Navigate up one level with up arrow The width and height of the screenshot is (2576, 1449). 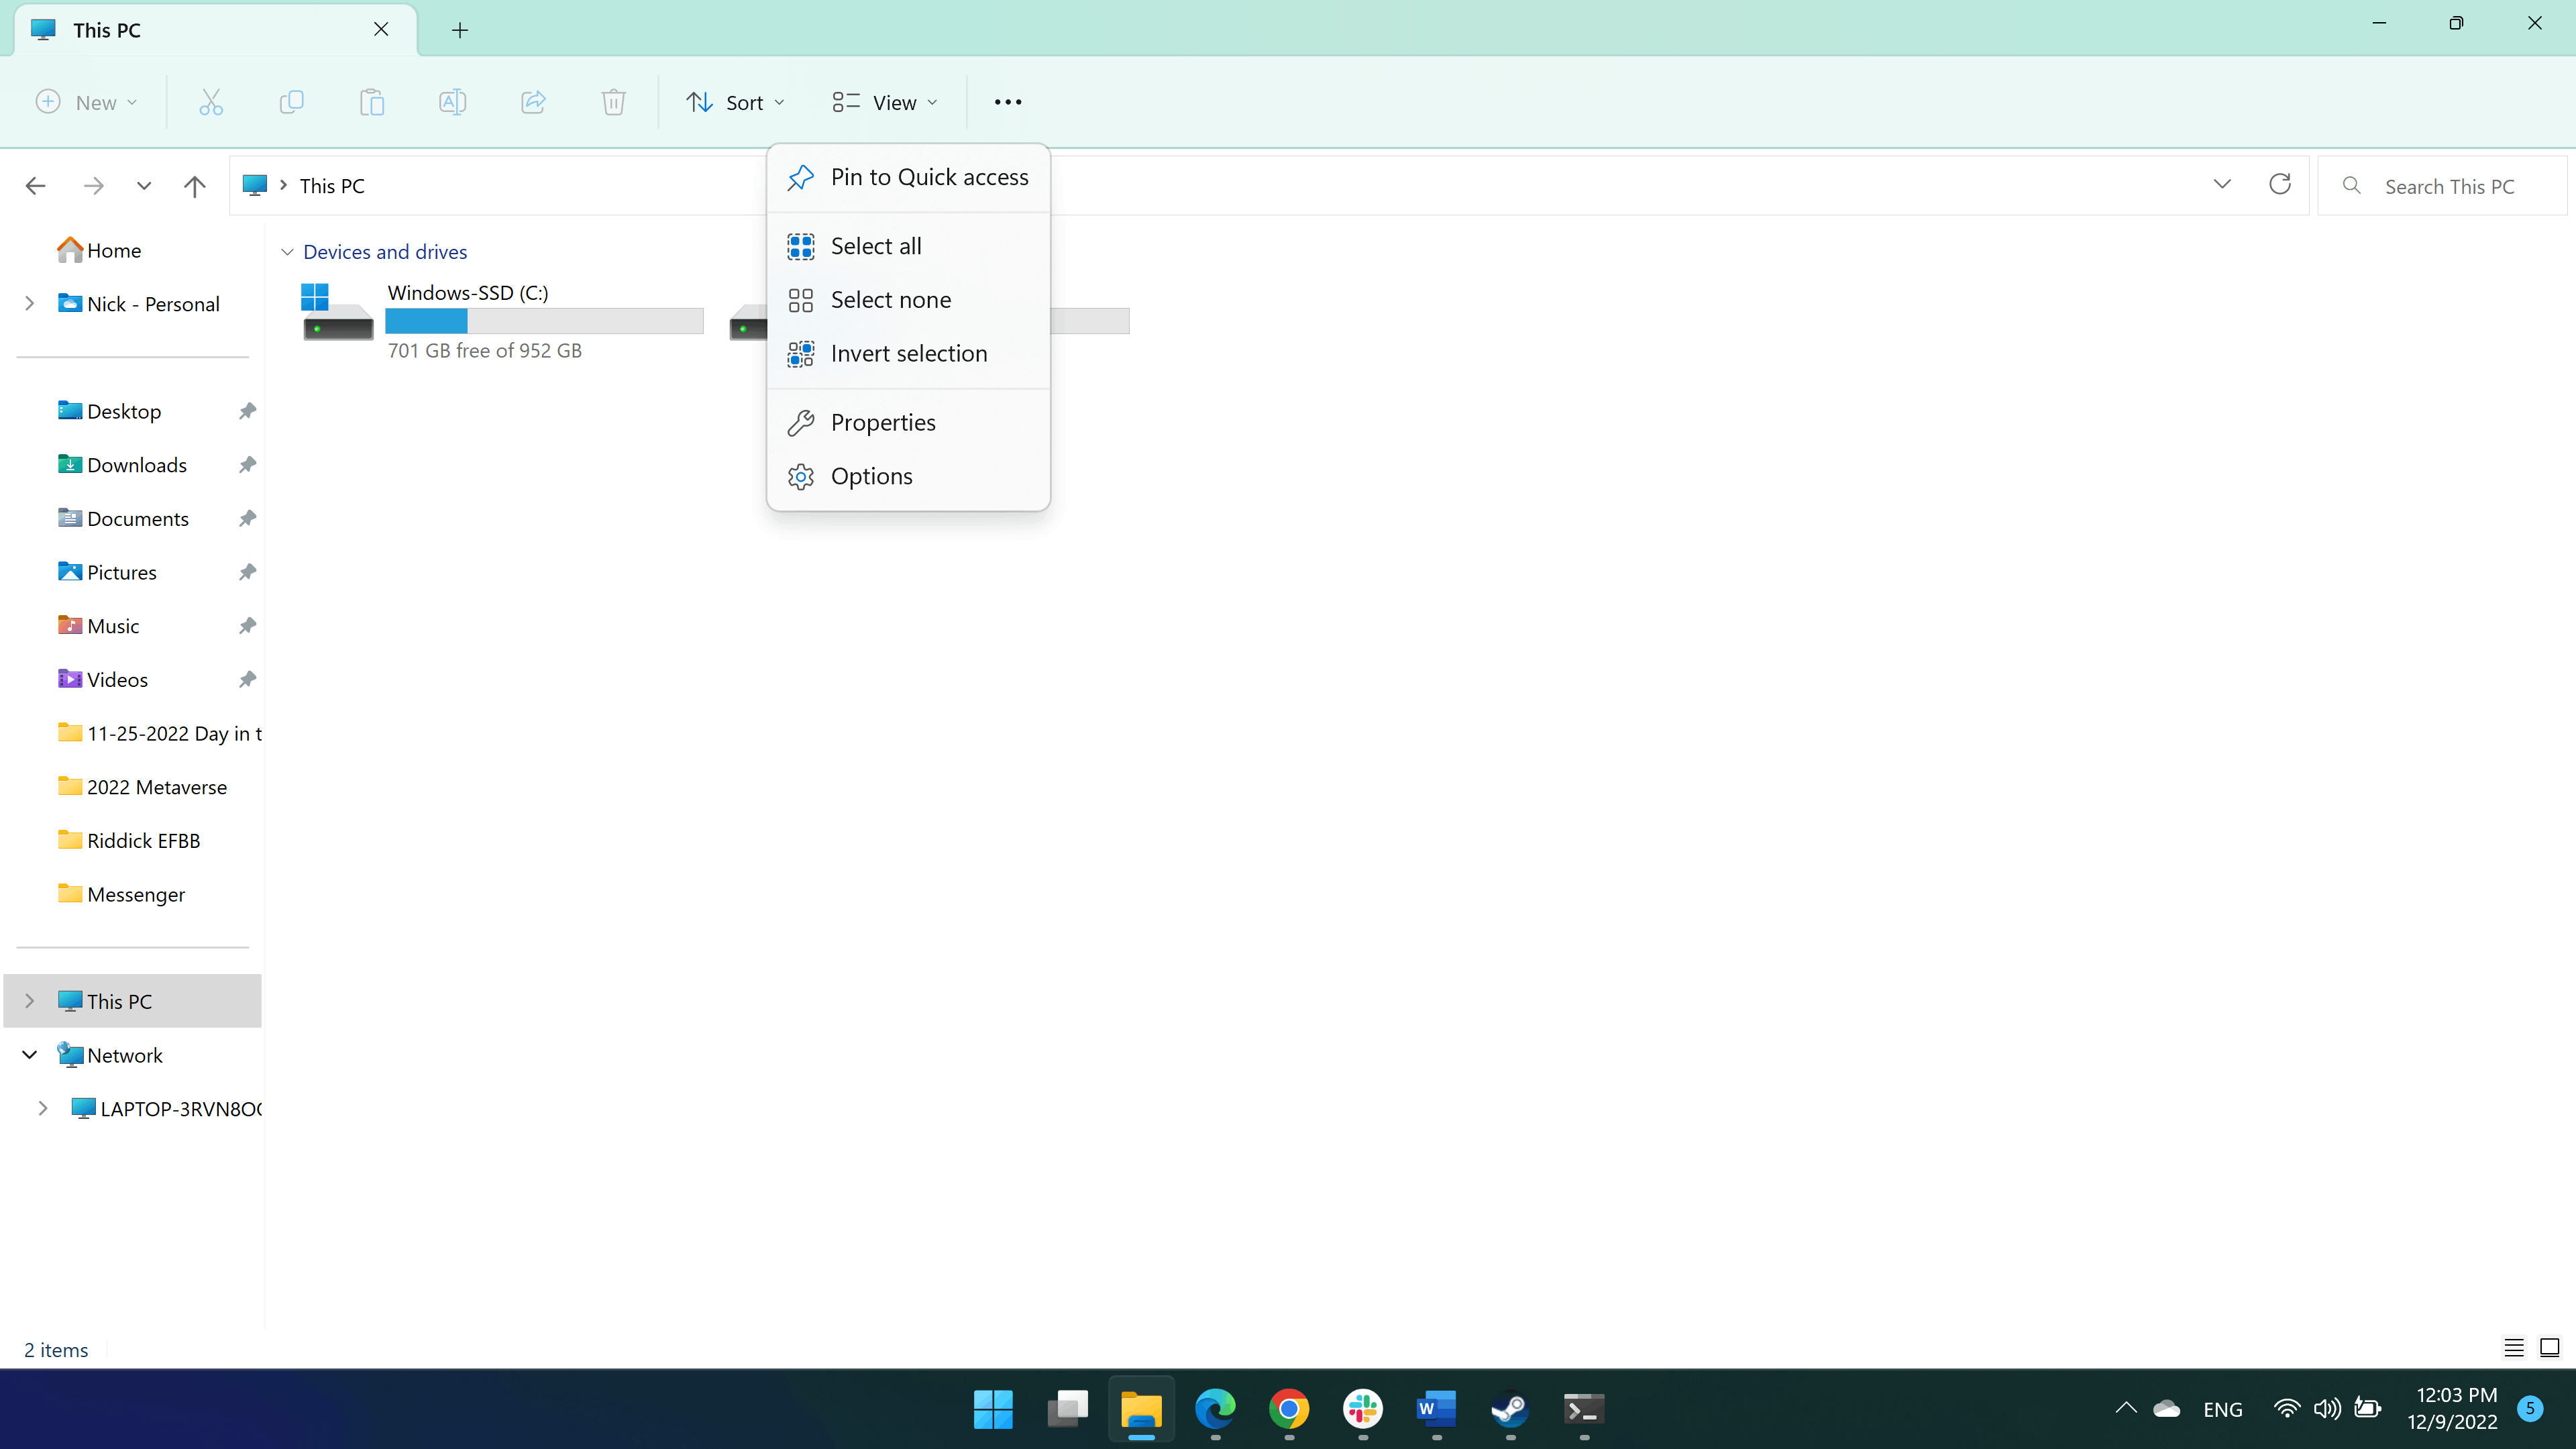[194, 186]
